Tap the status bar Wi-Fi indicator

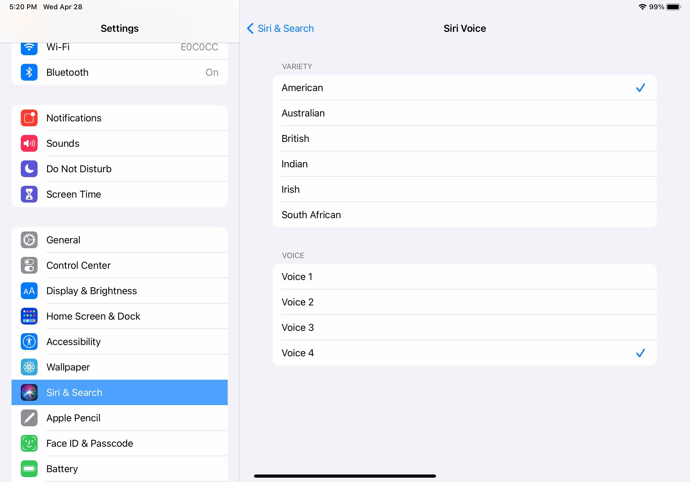[642, 7]
